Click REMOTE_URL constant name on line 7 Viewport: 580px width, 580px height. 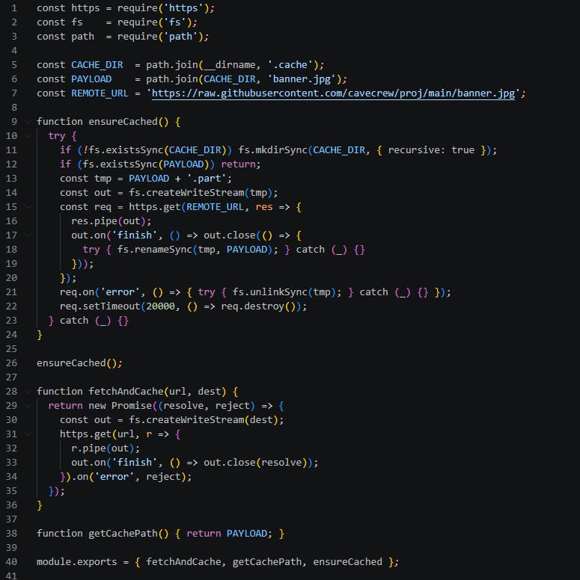click(100, 93)
